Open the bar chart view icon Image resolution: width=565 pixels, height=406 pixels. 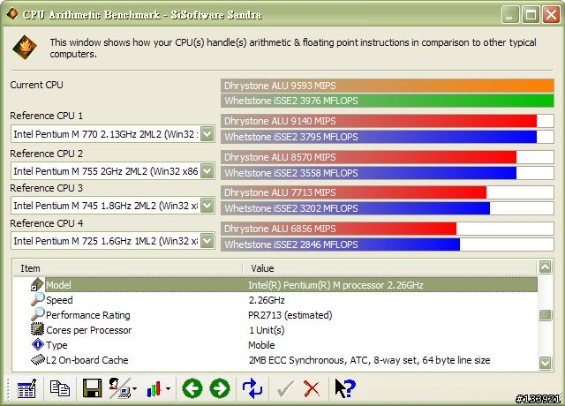click(x=154, y=389)
